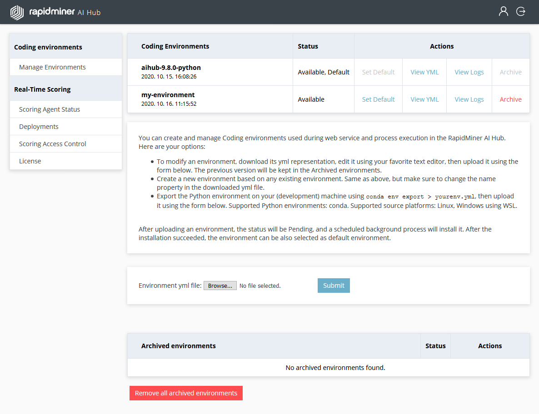Image resolution: width=539 pixels, height=414 pixels.
Task: Click Browse to choose yml file
Action: pos(220,286)
